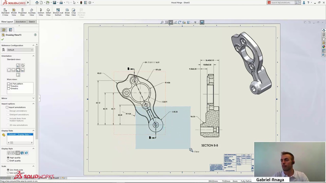The width and height of the screenshot is (326, 183).
Task: Collapse the Reference Configuration section
Action: tap(33, 45)
